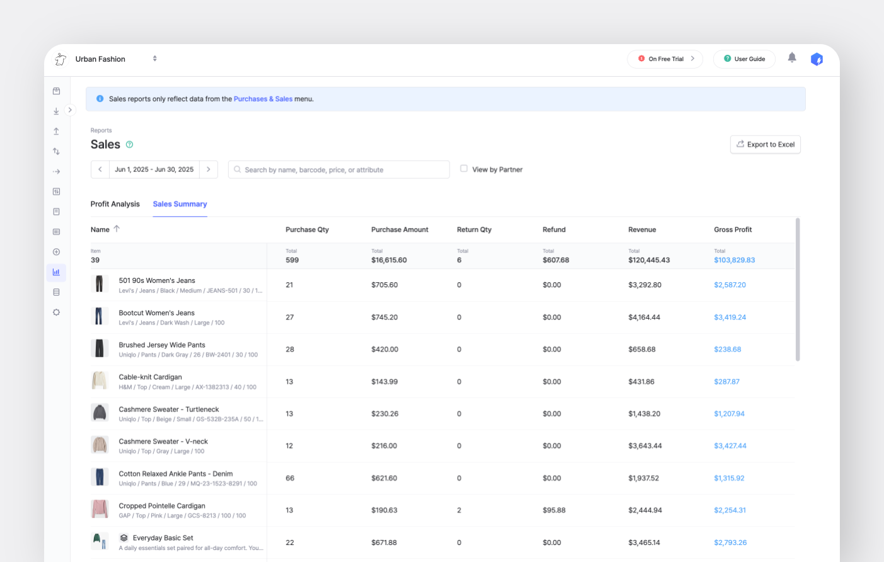Open the stock-in download arrow icon in sidebar

tap(56, 111)
